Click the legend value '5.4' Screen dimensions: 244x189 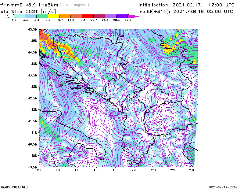(x=37, y=20)
